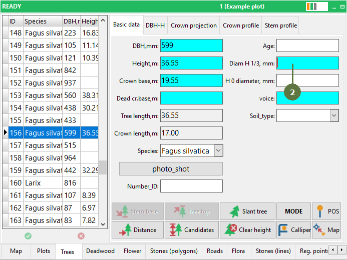Click the Tree top tool
The width and height of the screenshot is (347, 260).
pos(192,211)
